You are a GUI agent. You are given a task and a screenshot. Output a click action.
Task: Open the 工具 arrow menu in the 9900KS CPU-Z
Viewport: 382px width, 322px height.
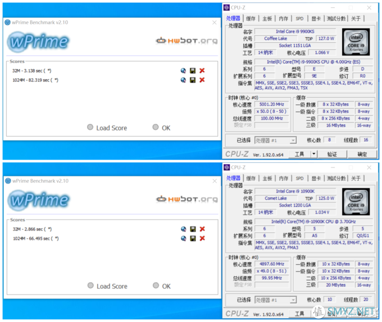pos(314,154)
